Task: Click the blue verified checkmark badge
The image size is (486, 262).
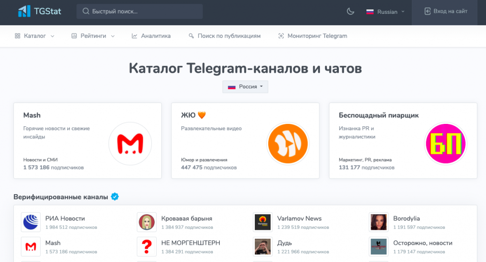Action: [x=115, y=196]
